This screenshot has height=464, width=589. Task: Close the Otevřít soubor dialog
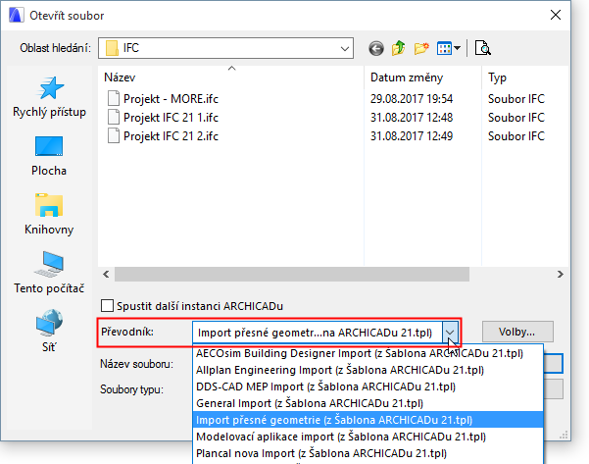click(x=556, y=15)
